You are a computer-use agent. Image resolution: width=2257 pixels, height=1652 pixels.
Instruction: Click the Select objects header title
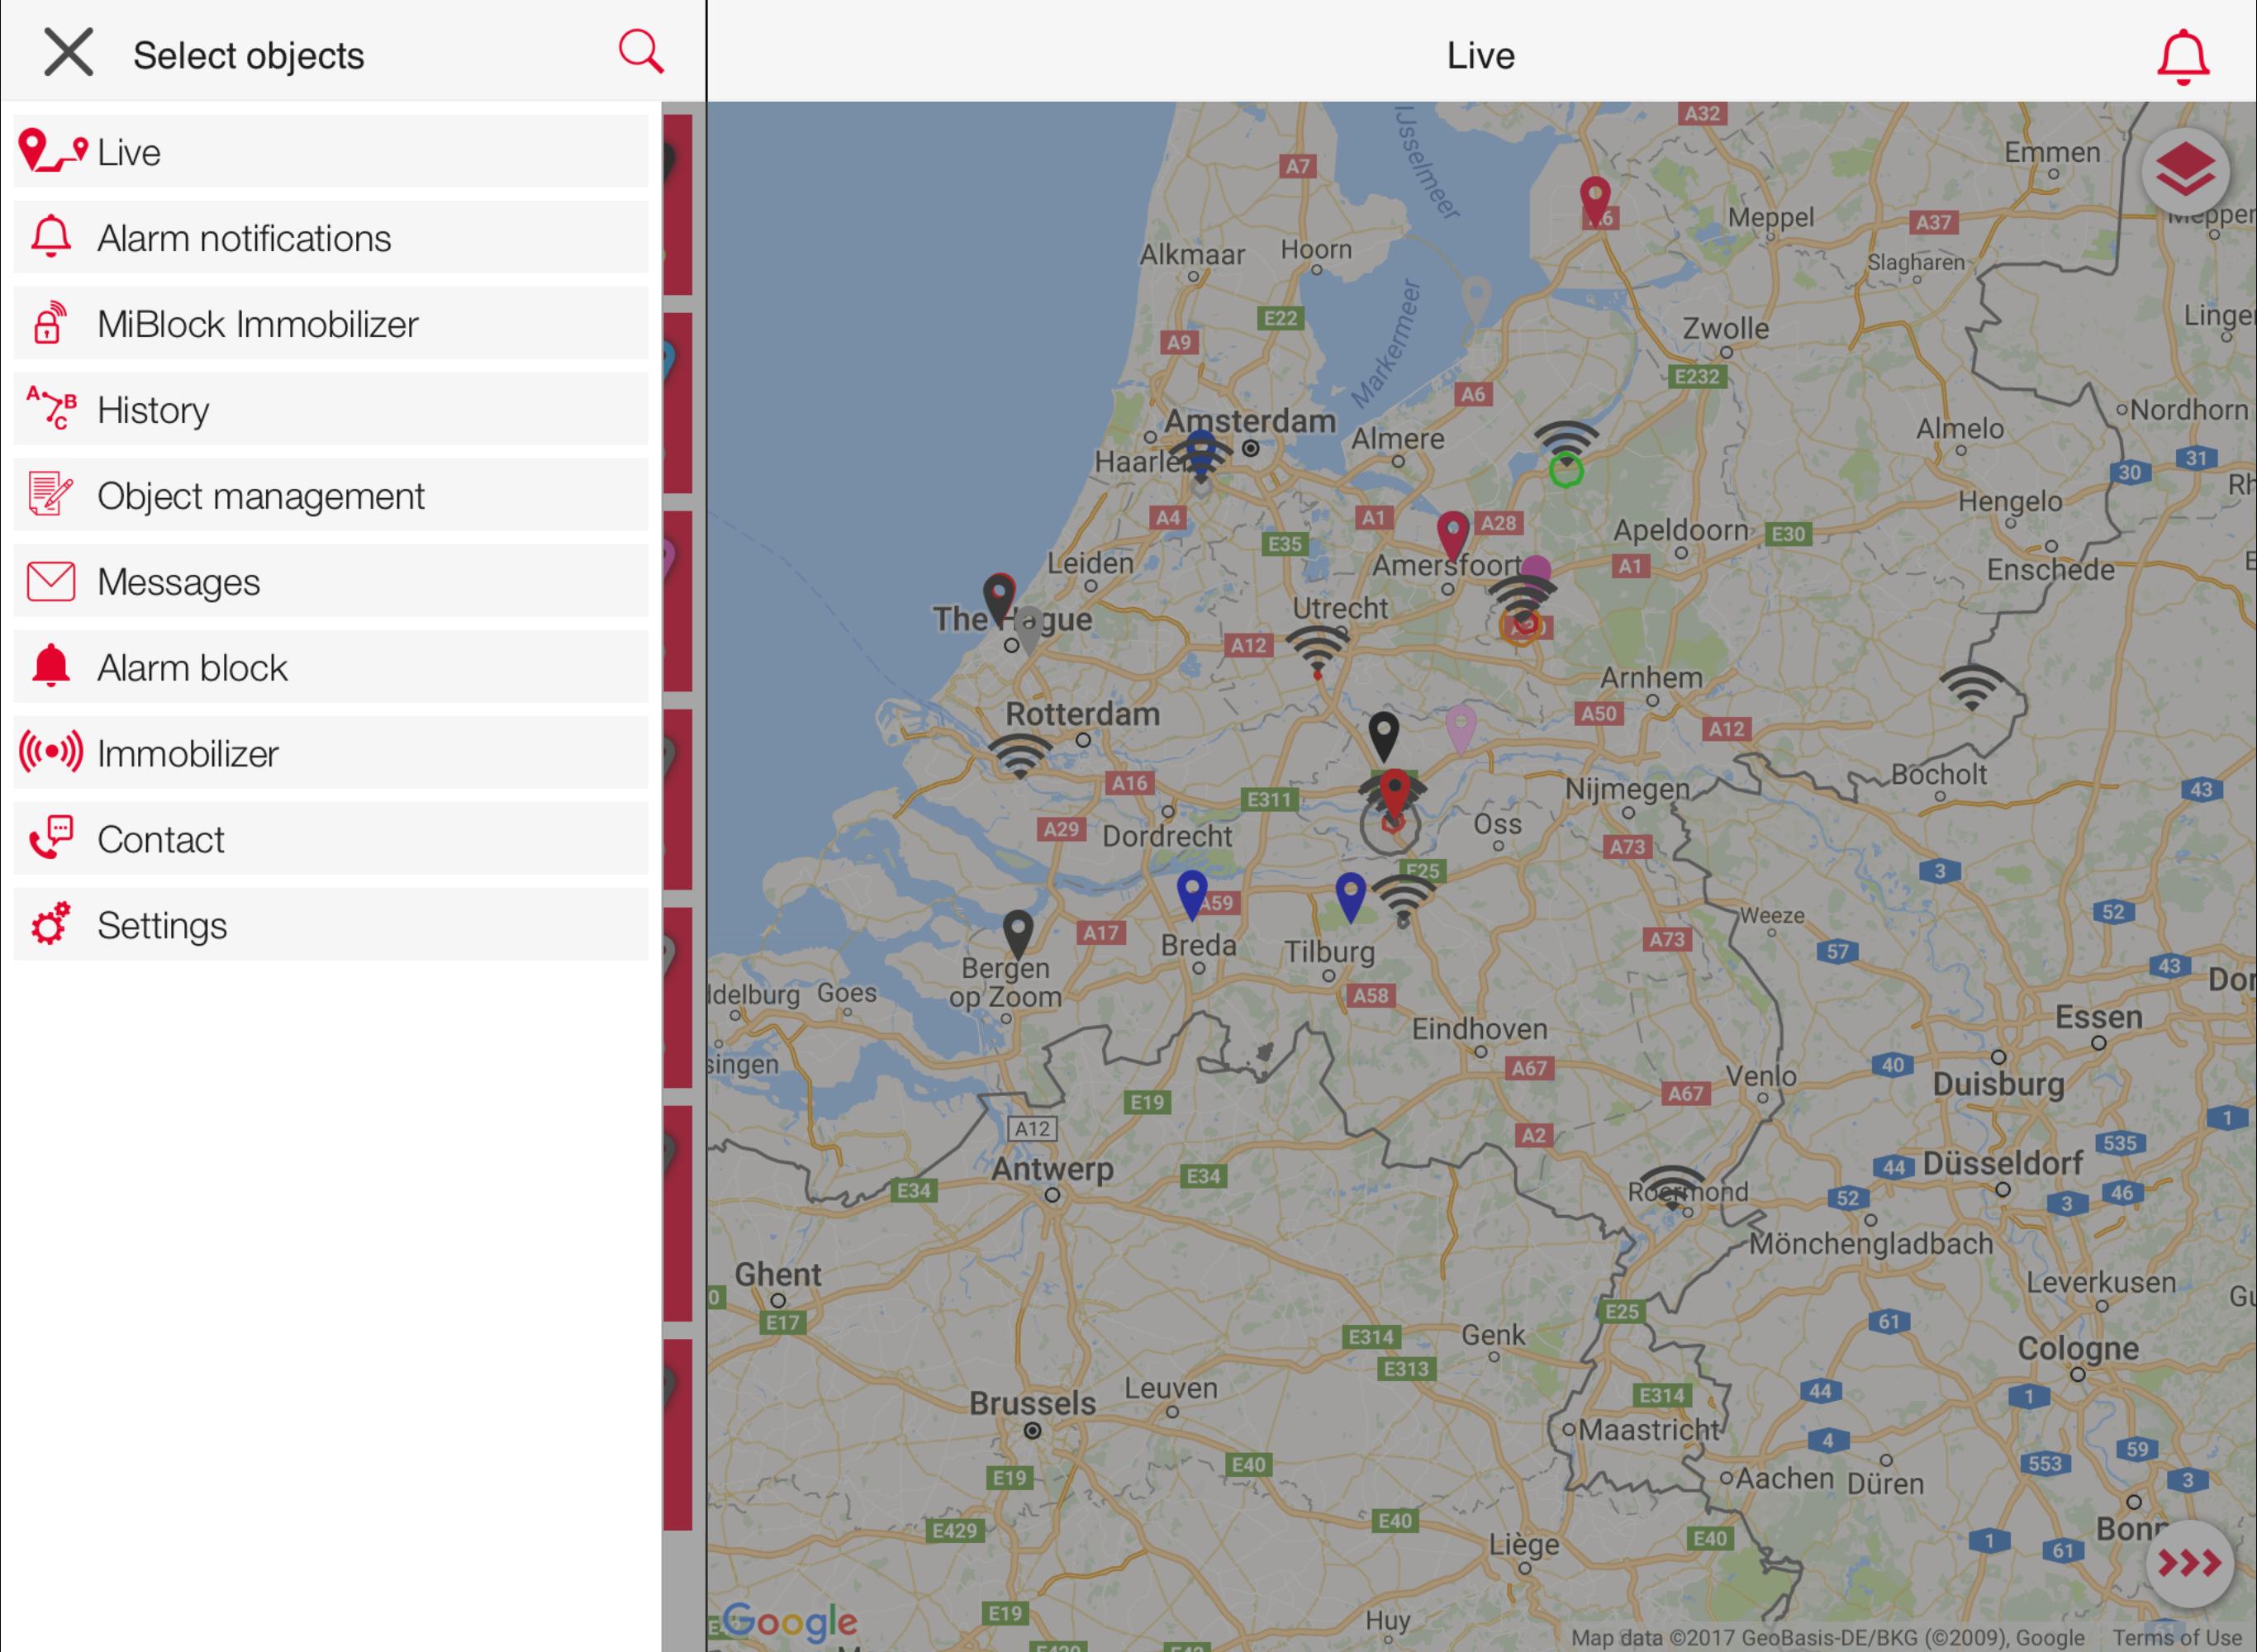coord(248,55)
